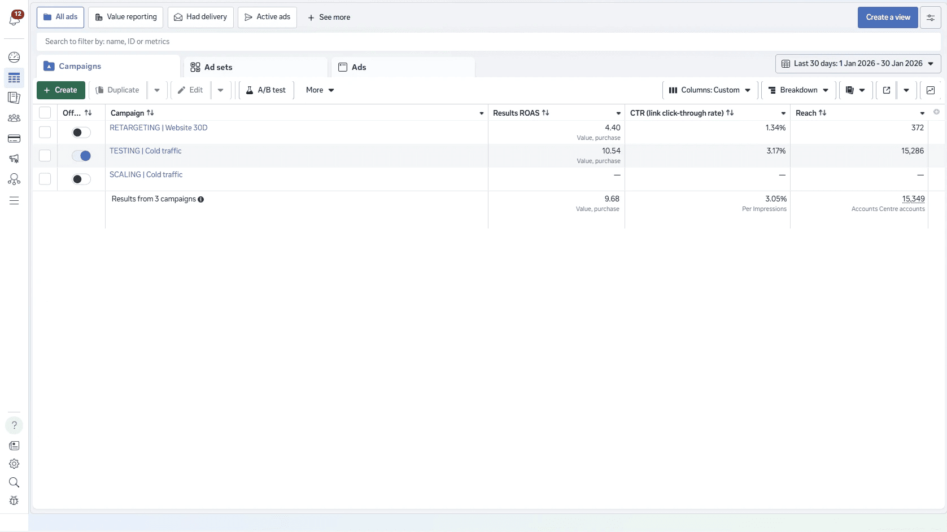
Task: Open TESTING | Cold traffic campaign link
Action: pyautogui.click(x=146, y=151)
